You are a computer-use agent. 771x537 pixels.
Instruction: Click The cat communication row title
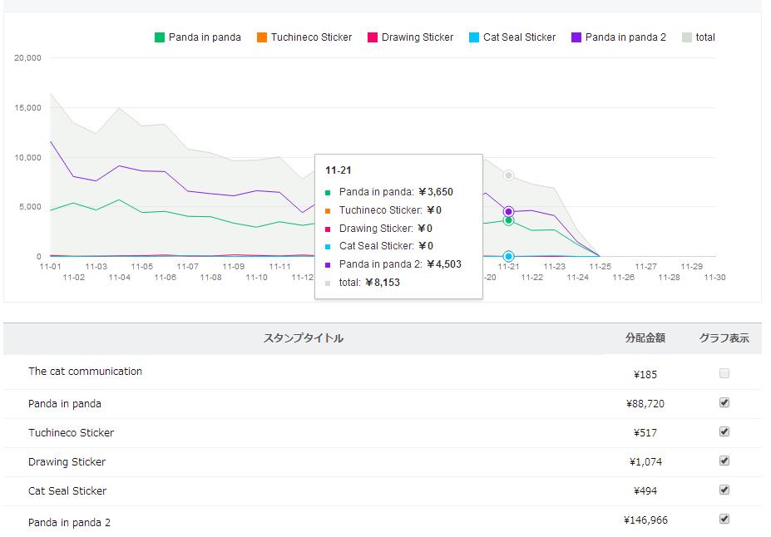(x=85, y=372)
